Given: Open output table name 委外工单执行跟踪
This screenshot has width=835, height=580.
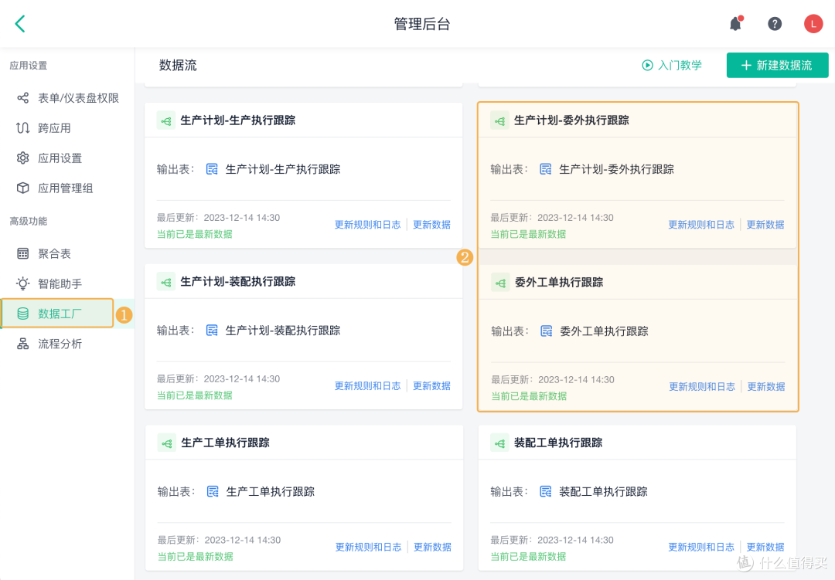Looking at the screenshot, I should click(604, 331).
